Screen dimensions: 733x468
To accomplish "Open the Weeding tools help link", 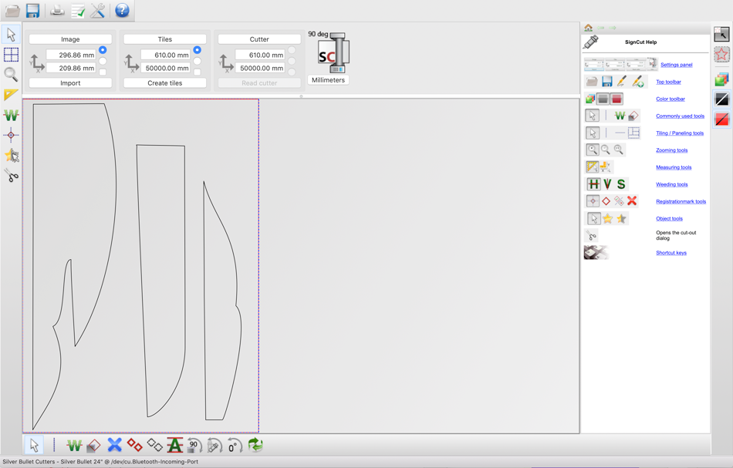I will tap(672, 184).
